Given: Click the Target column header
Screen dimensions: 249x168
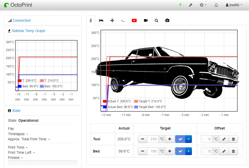Looking at the screenshot, I should tap(165, 128).
